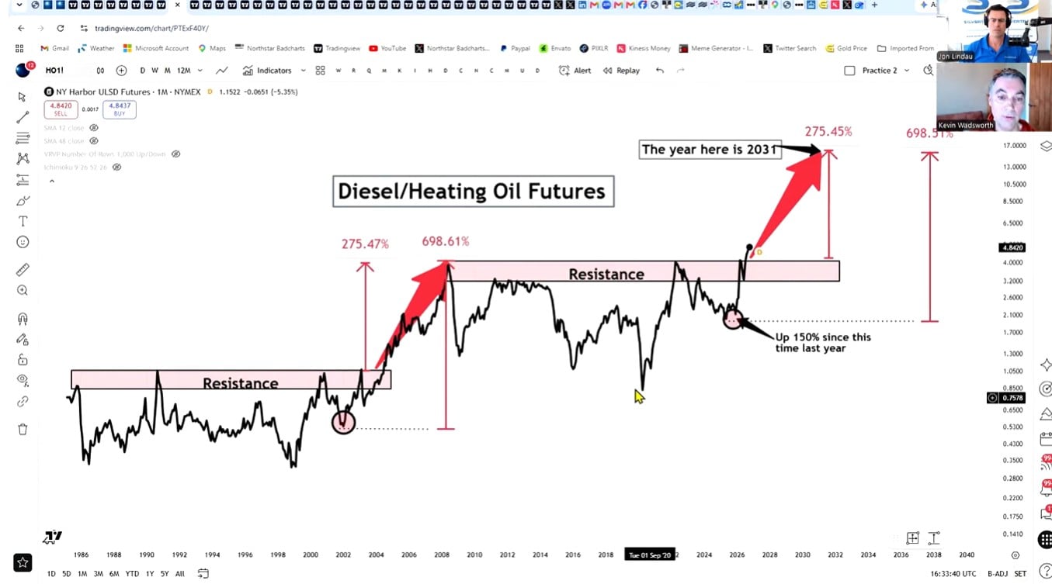Select the YTD date range

click(132, 574)
